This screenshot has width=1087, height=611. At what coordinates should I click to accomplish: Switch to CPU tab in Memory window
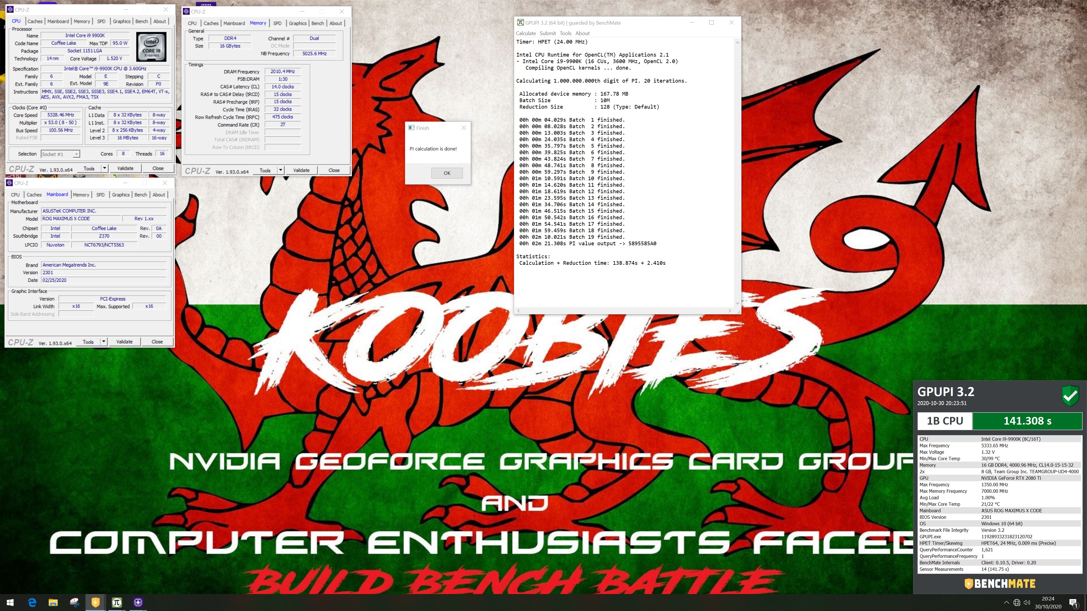(x=192, y=23)
